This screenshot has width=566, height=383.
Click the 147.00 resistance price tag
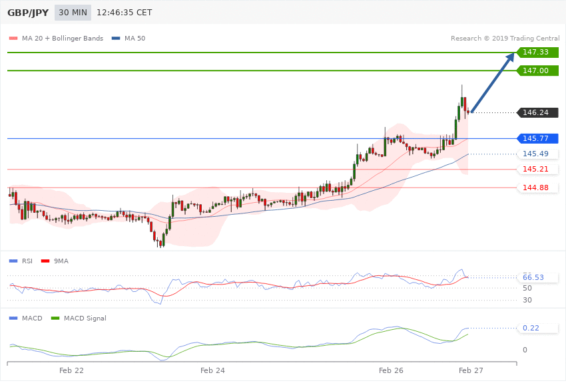click(x=538, y=70)
